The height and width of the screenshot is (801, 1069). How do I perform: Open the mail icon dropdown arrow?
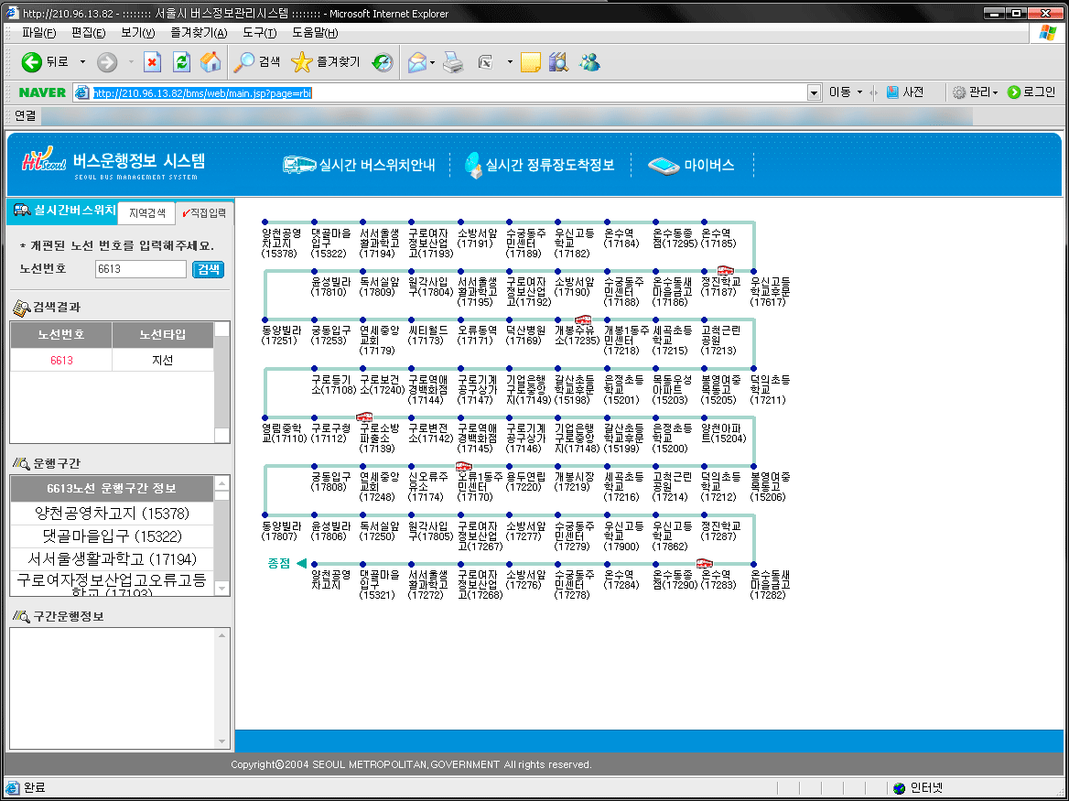(x=432, y=63)
